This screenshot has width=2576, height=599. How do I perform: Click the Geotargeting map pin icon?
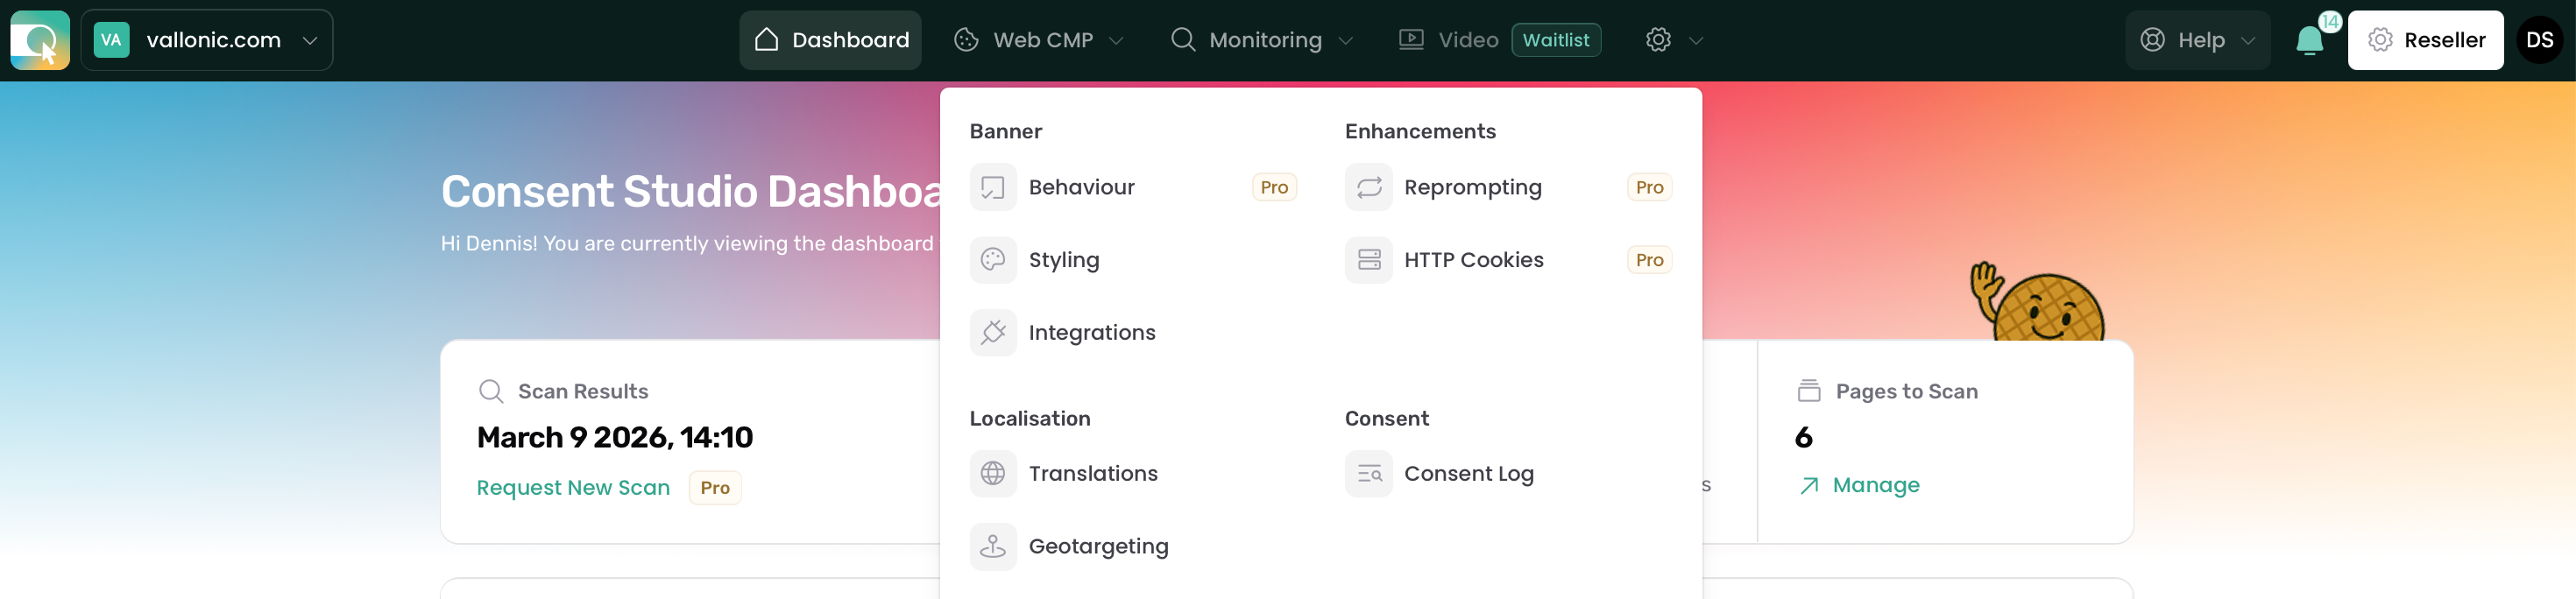[x=992, y=546]
